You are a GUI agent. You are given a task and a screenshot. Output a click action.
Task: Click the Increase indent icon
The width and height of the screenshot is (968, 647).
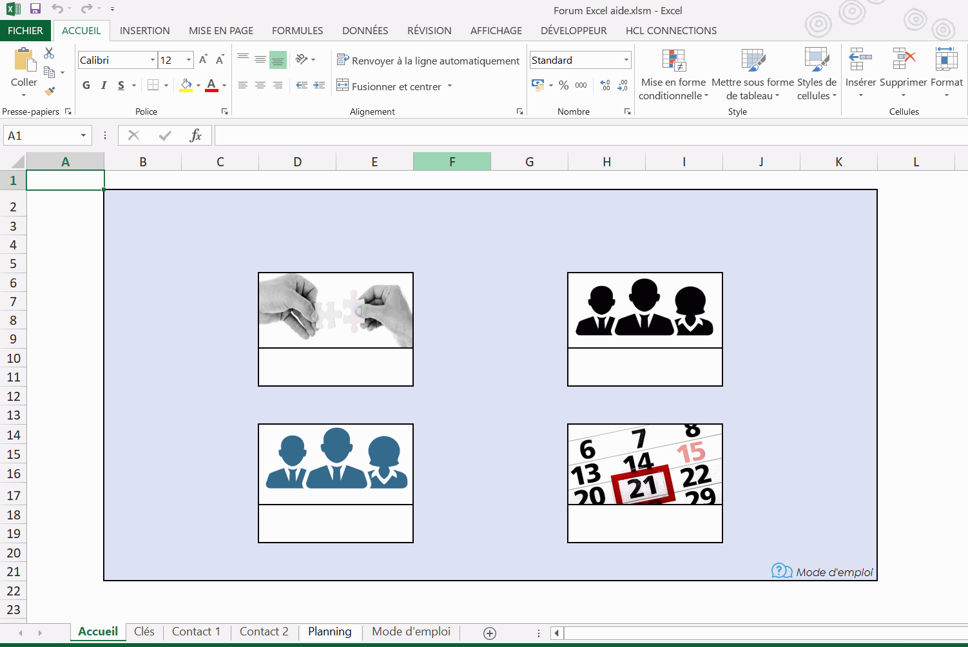tap(319, 85)
